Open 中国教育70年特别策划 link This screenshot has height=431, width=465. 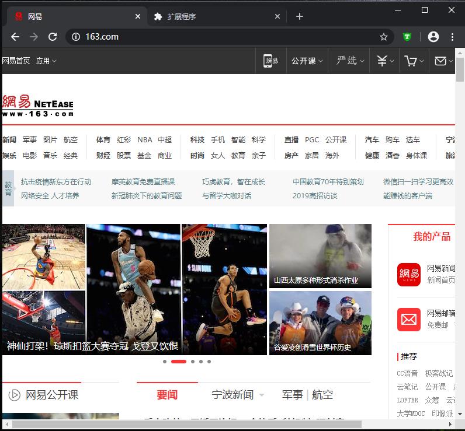(328, 182)
